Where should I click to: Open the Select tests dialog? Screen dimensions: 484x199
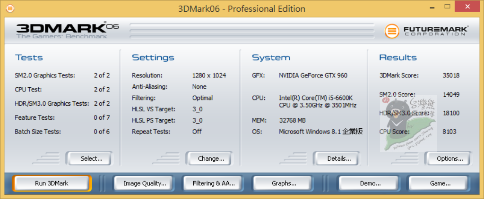91,159
